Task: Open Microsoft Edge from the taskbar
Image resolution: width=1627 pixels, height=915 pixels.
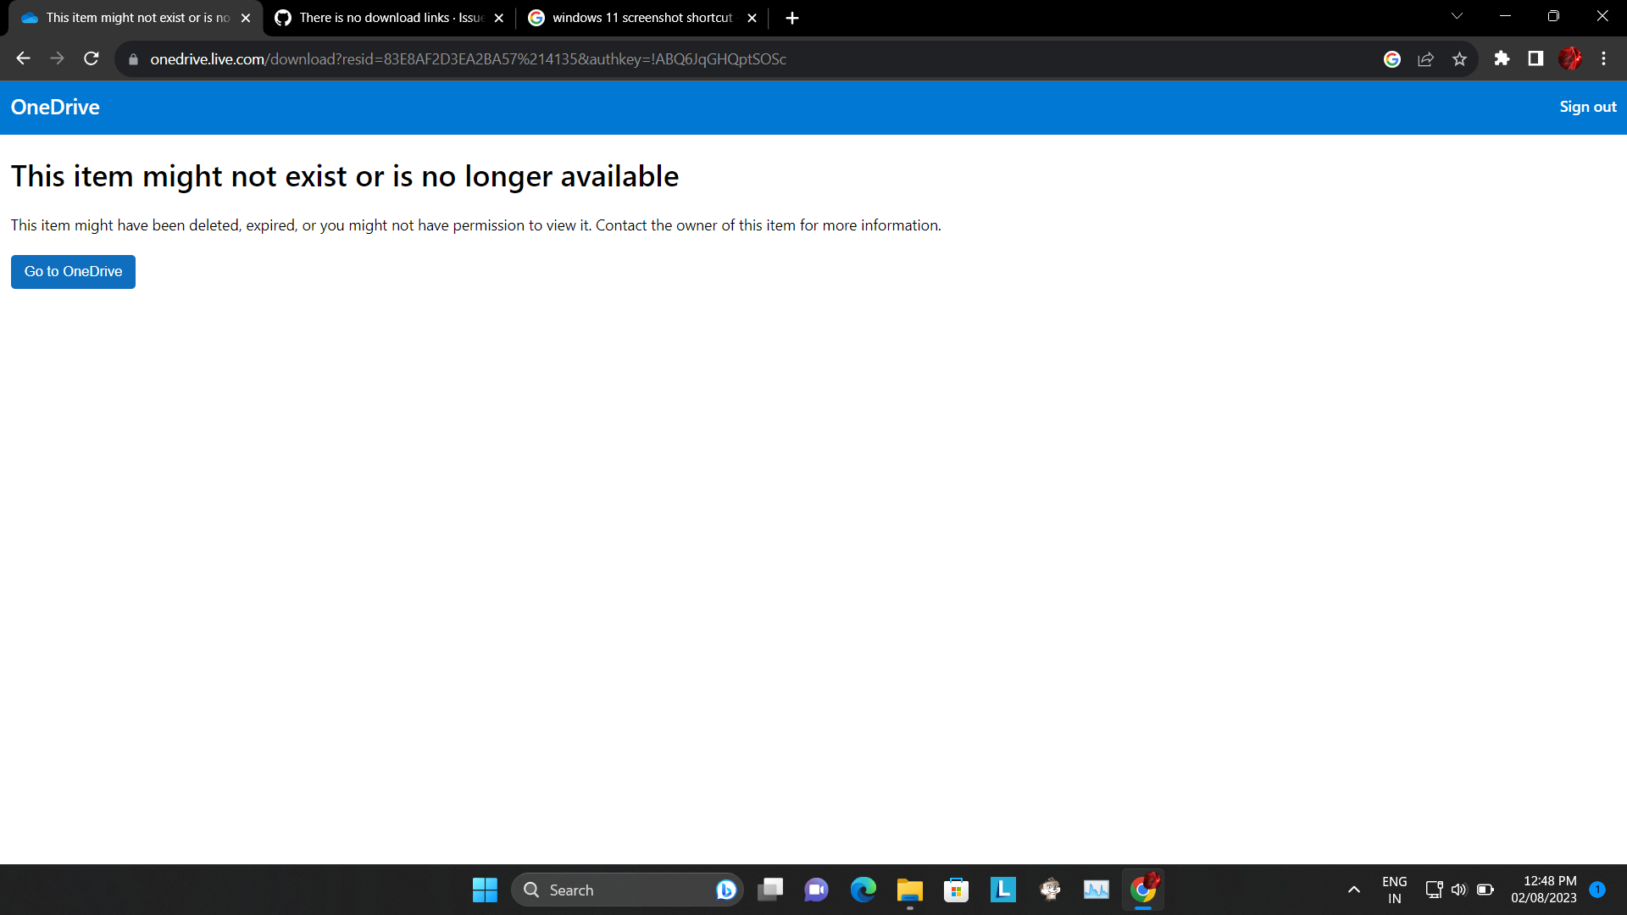Action: pos(863,890)
